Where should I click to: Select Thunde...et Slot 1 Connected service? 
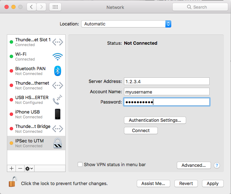point(36,42)
